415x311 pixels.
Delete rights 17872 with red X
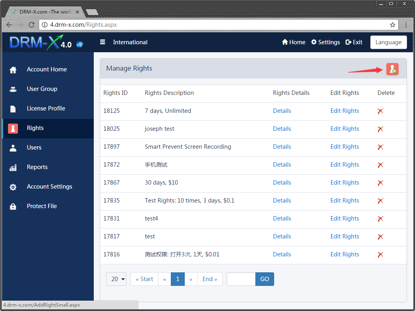pos(380,165)
